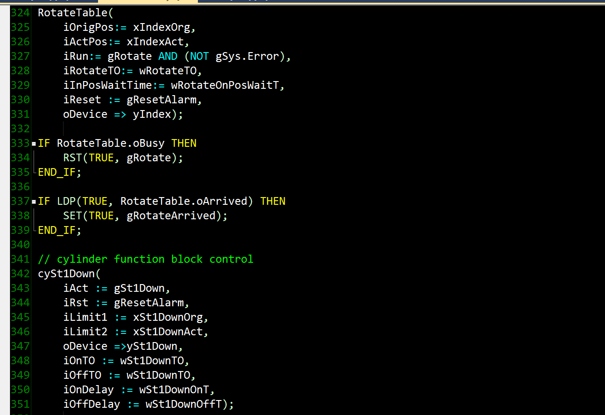
Task: Click the iRst parameter name
Action: click(x=76, y=303)
